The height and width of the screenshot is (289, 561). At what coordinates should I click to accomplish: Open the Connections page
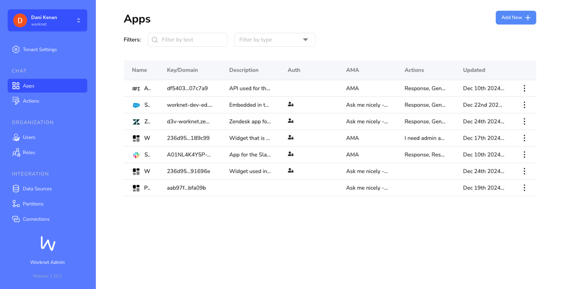tap(36, 219)
